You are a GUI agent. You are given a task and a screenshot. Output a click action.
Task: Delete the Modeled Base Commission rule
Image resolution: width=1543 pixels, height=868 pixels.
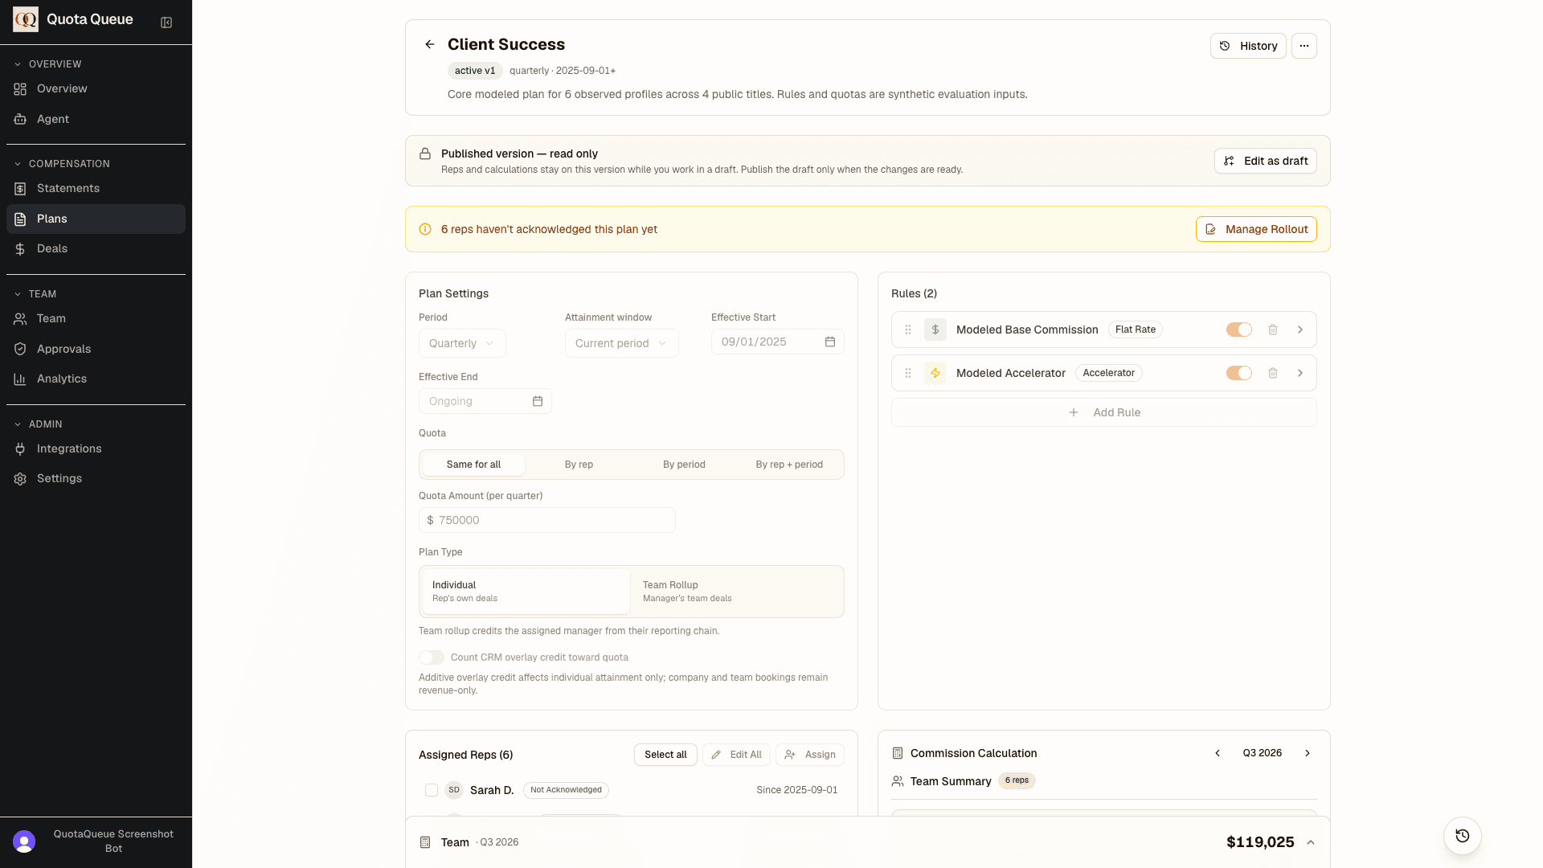1273,330
